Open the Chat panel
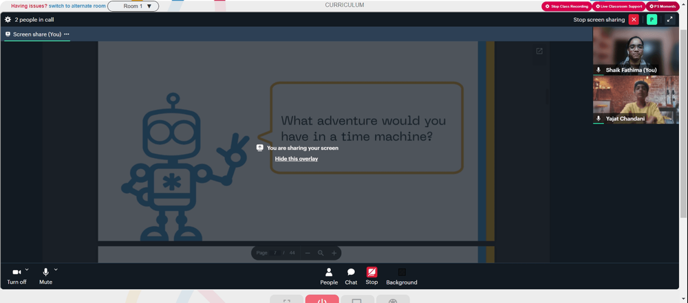This screenshot has width=688, height=303. (x=351, y=277)
